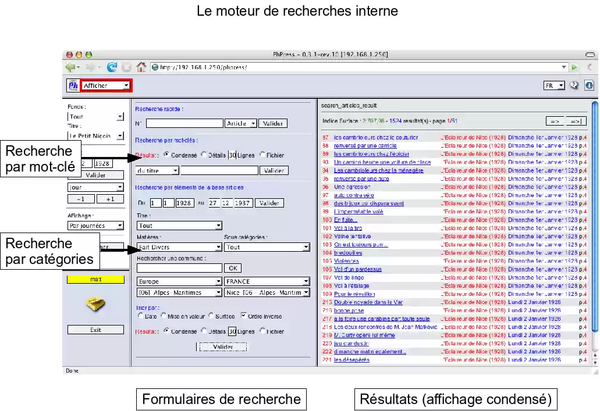Click the PhPress logo icon

pyautogui.click(x=73, y=85)
